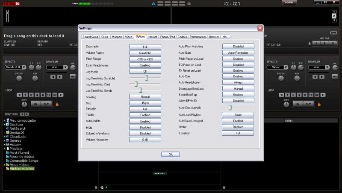Click the left sampler REC button

(x=73, y=76)
